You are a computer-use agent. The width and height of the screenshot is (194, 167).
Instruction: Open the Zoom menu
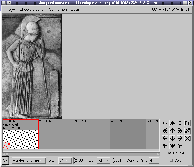tap(75, 10)
